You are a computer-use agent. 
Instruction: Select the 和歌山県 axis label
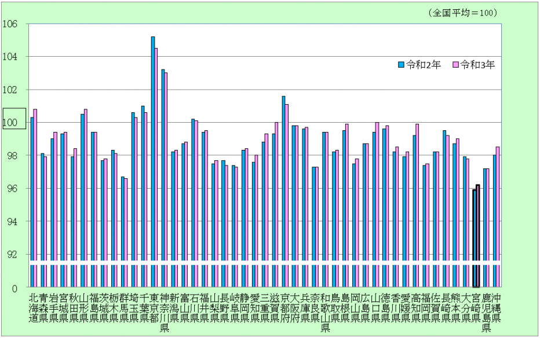click(x=325, y=313)
